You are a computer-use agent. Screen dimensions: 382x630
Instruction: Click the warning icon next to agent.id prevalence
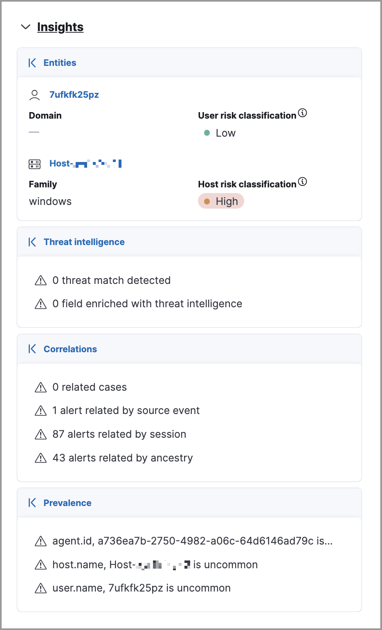coord(41,541)
